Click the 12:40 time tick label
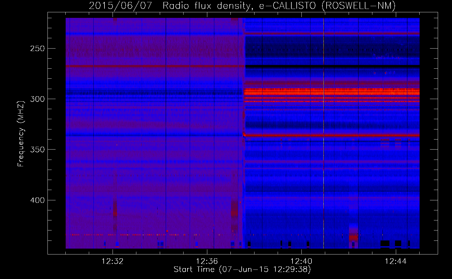This screenshot has height=279, width=452. tap(301, 261)
